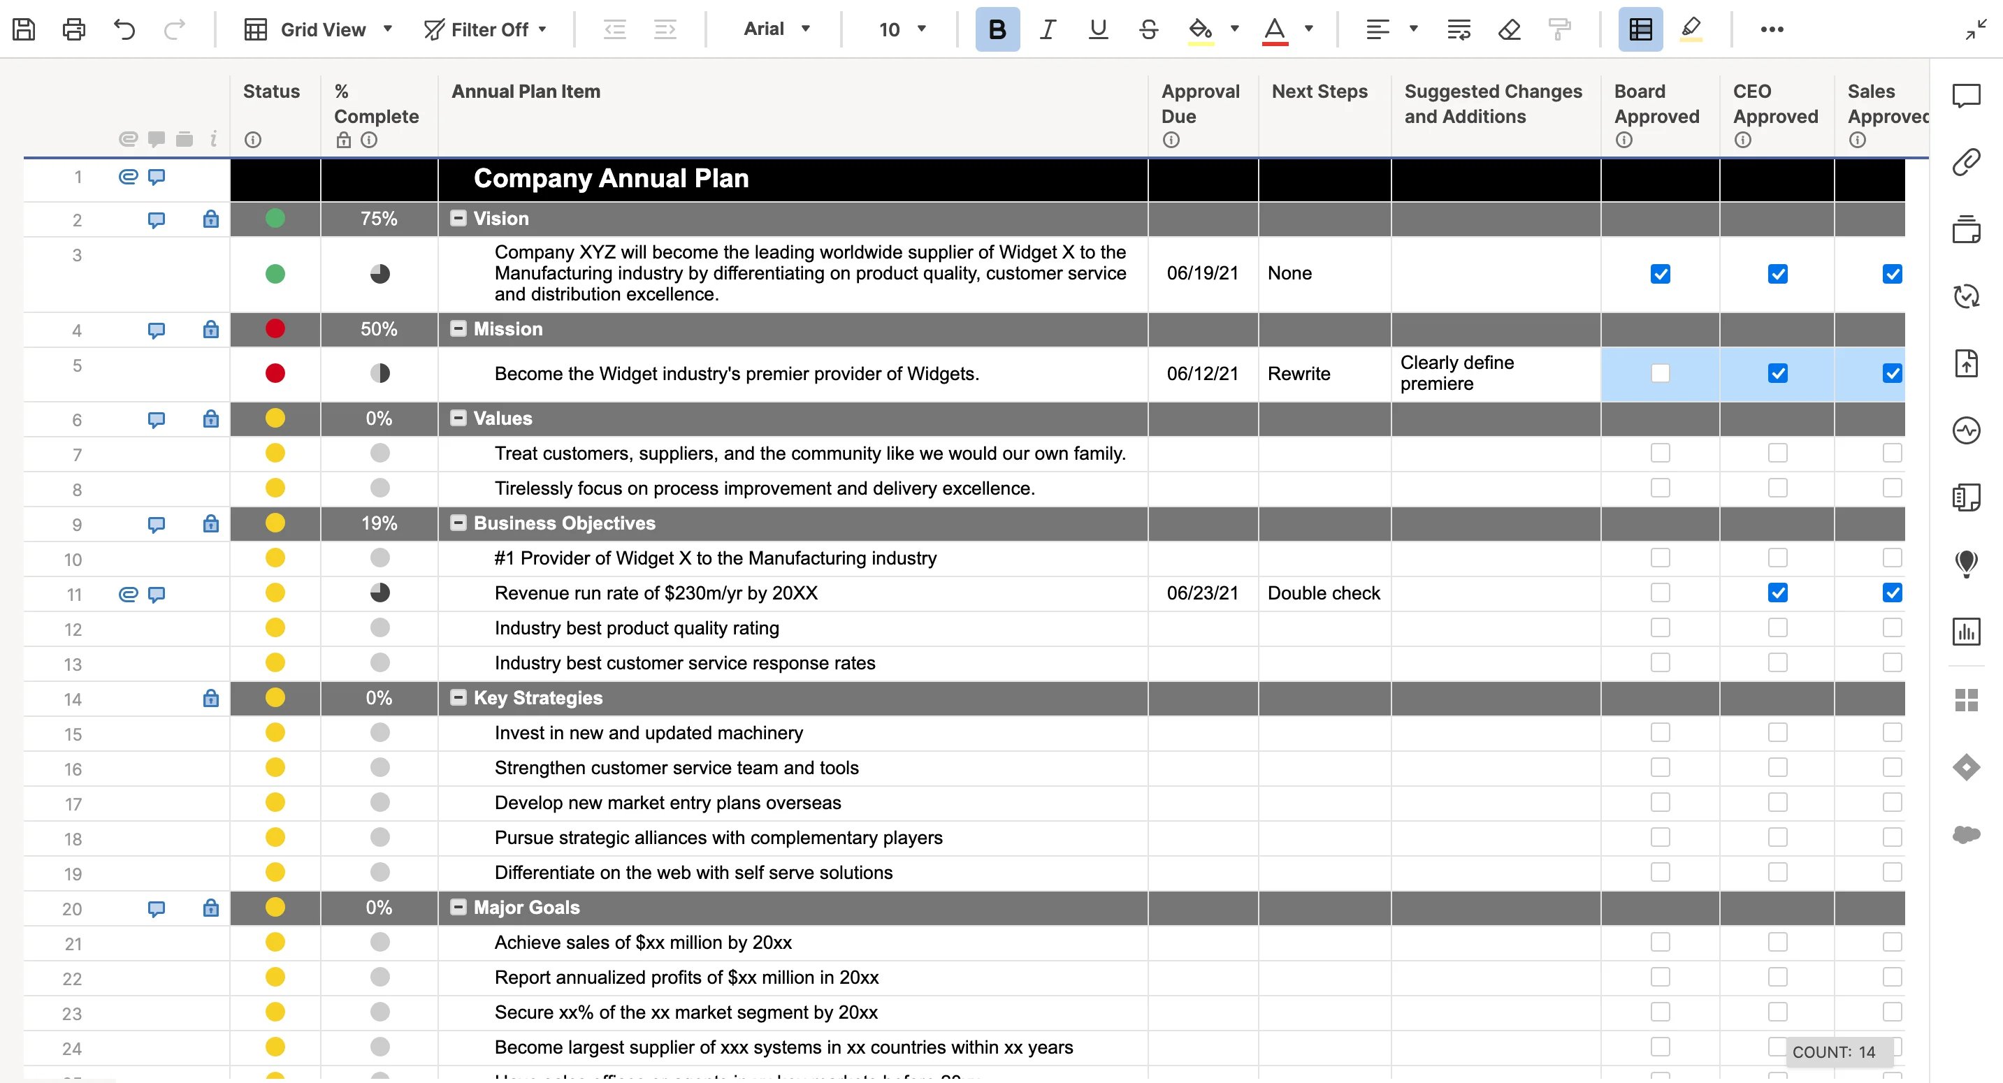The height and width of the screenshot is (1083, 2003).
Task: Clear formatting using the eraser icon
Action: tap(1508, 29)
